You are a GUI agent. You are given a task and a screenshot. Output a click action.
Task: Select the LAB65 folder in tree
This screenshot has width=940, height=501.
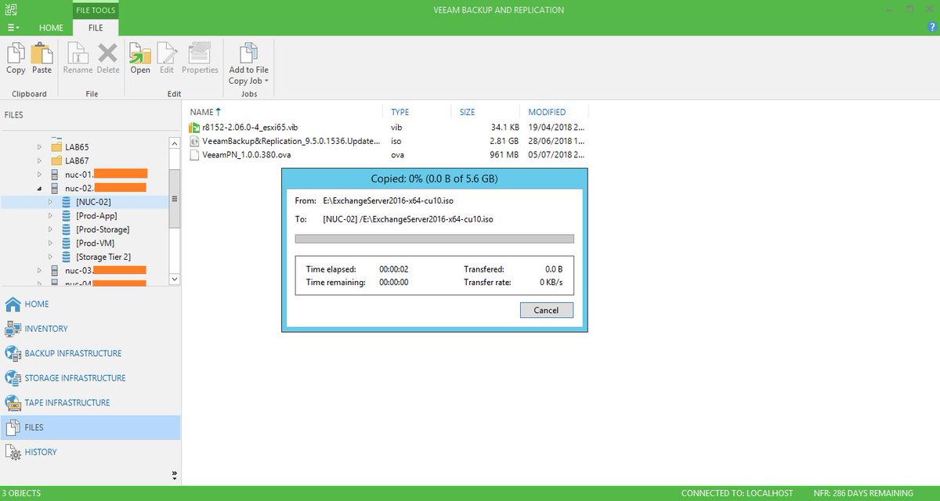click(x=77, y=147)
